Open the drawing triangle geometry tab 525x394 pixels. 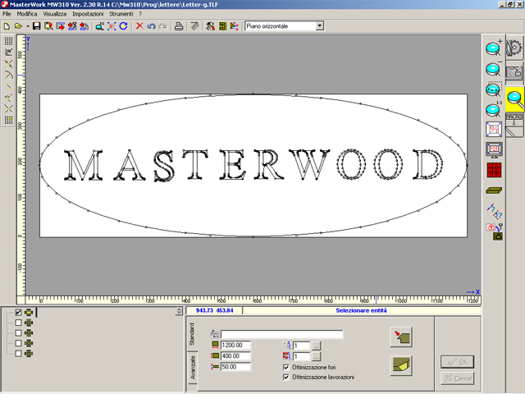(514, 72)
